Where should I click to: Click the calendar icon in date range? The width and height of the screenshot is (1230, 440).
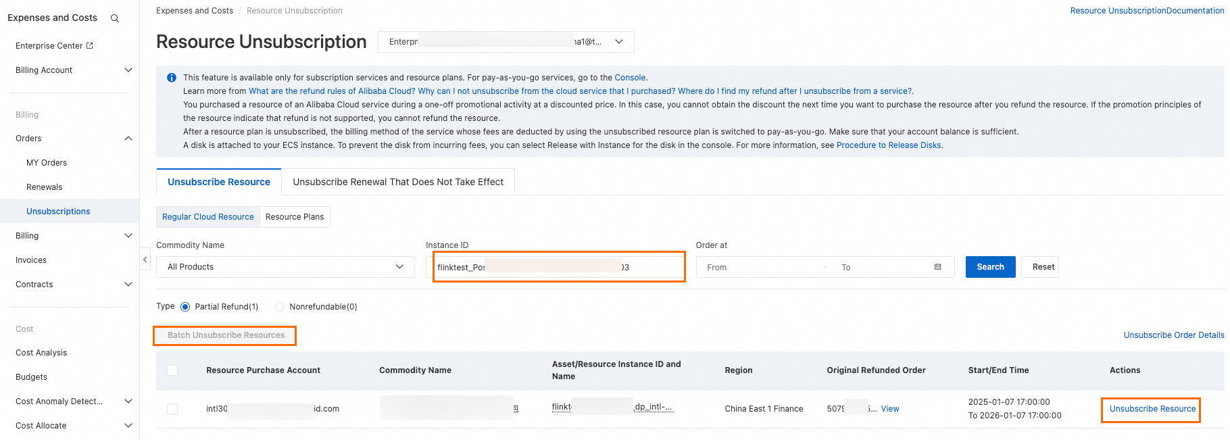coord(937,267)
